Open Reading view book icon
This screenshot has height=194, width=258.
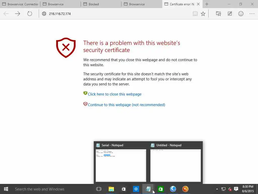pyautogui.click(x=195, y=14)
